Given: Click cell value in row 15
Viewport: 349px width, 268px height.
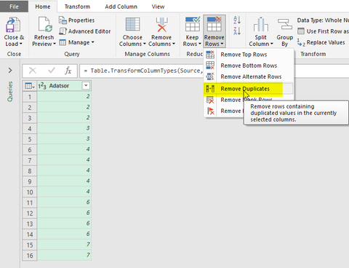Looking at the screenshot, I should point(64,245).
